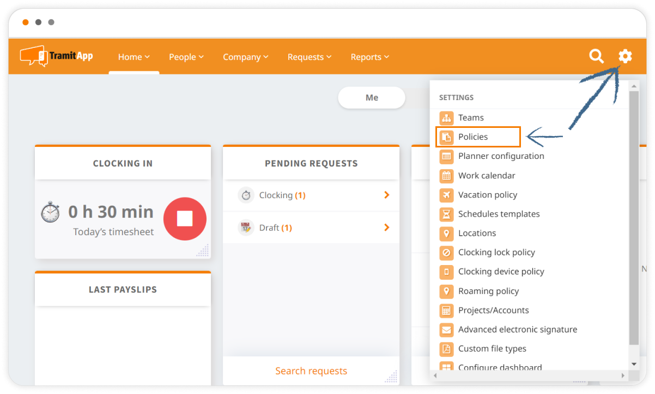Choose Planner configuration from settings
The image size is (655, 394).
501,156
